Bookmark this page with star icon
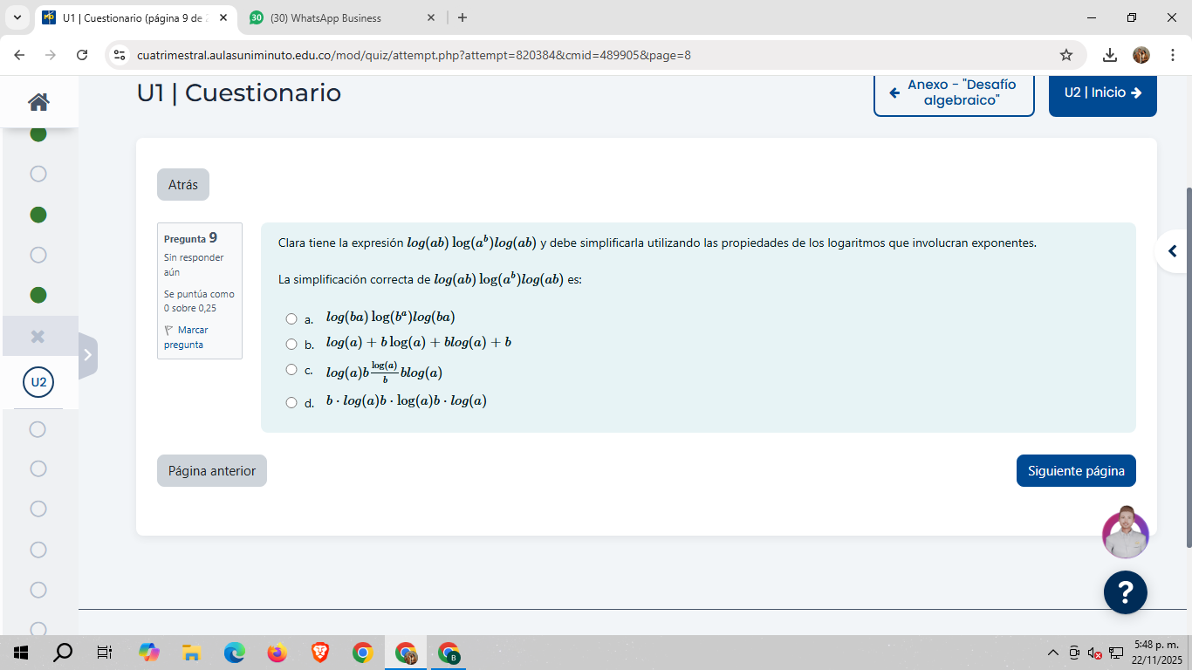1192x670 pixels. 1065,55
